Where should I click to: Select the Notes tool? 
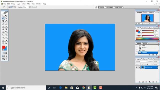pos(3,41)
